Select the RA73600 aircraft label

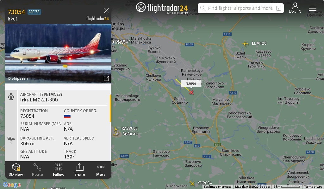click(129, 128)
